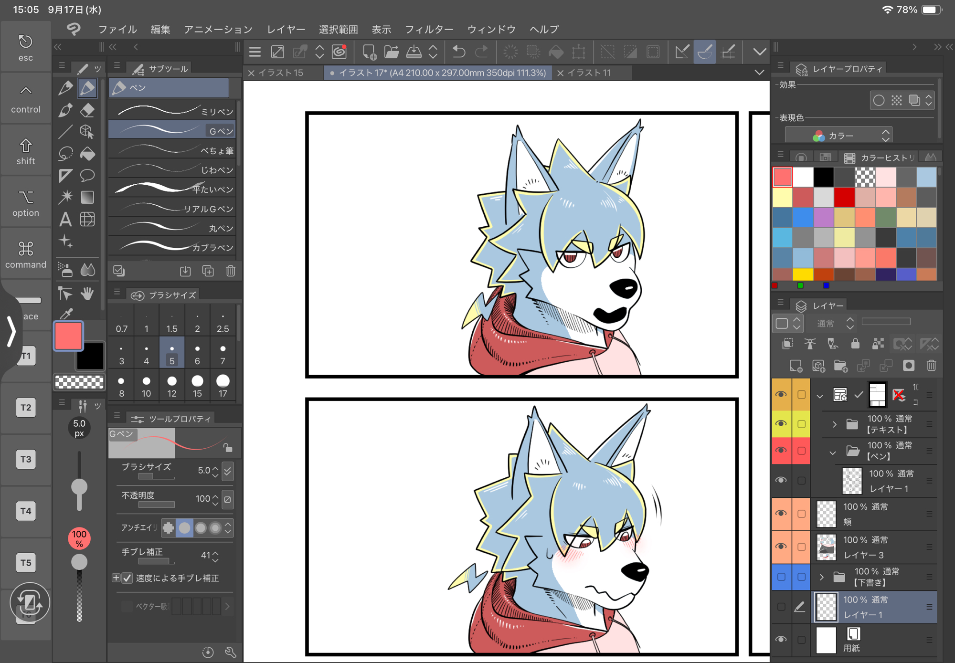Click the Hand move tool
The image size is (955, 663).
pos(87,293)
